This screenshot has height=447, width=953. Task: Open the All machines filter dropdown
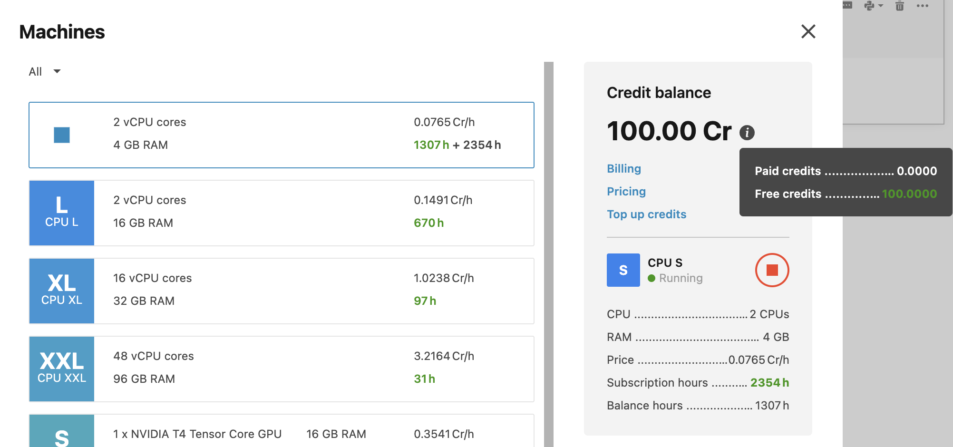45,71
